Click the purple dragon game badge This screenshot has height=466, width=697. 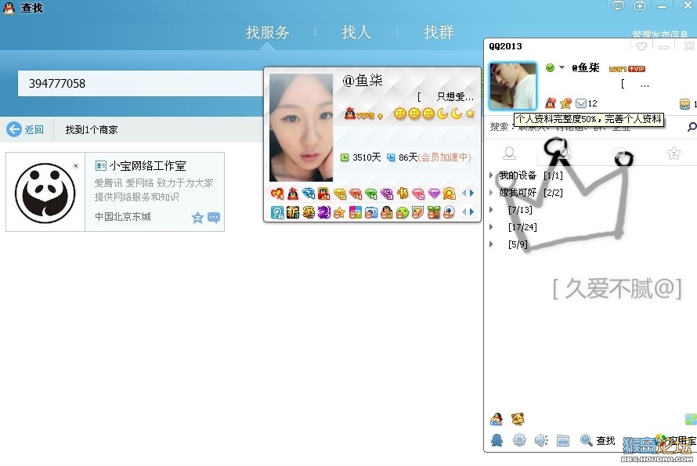tap(323, 212)
